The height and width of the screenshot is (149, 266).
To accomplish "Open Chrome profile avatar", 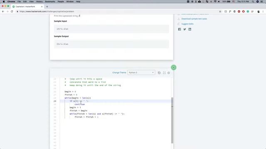I will pyautogui.click(x=259, y=12).
